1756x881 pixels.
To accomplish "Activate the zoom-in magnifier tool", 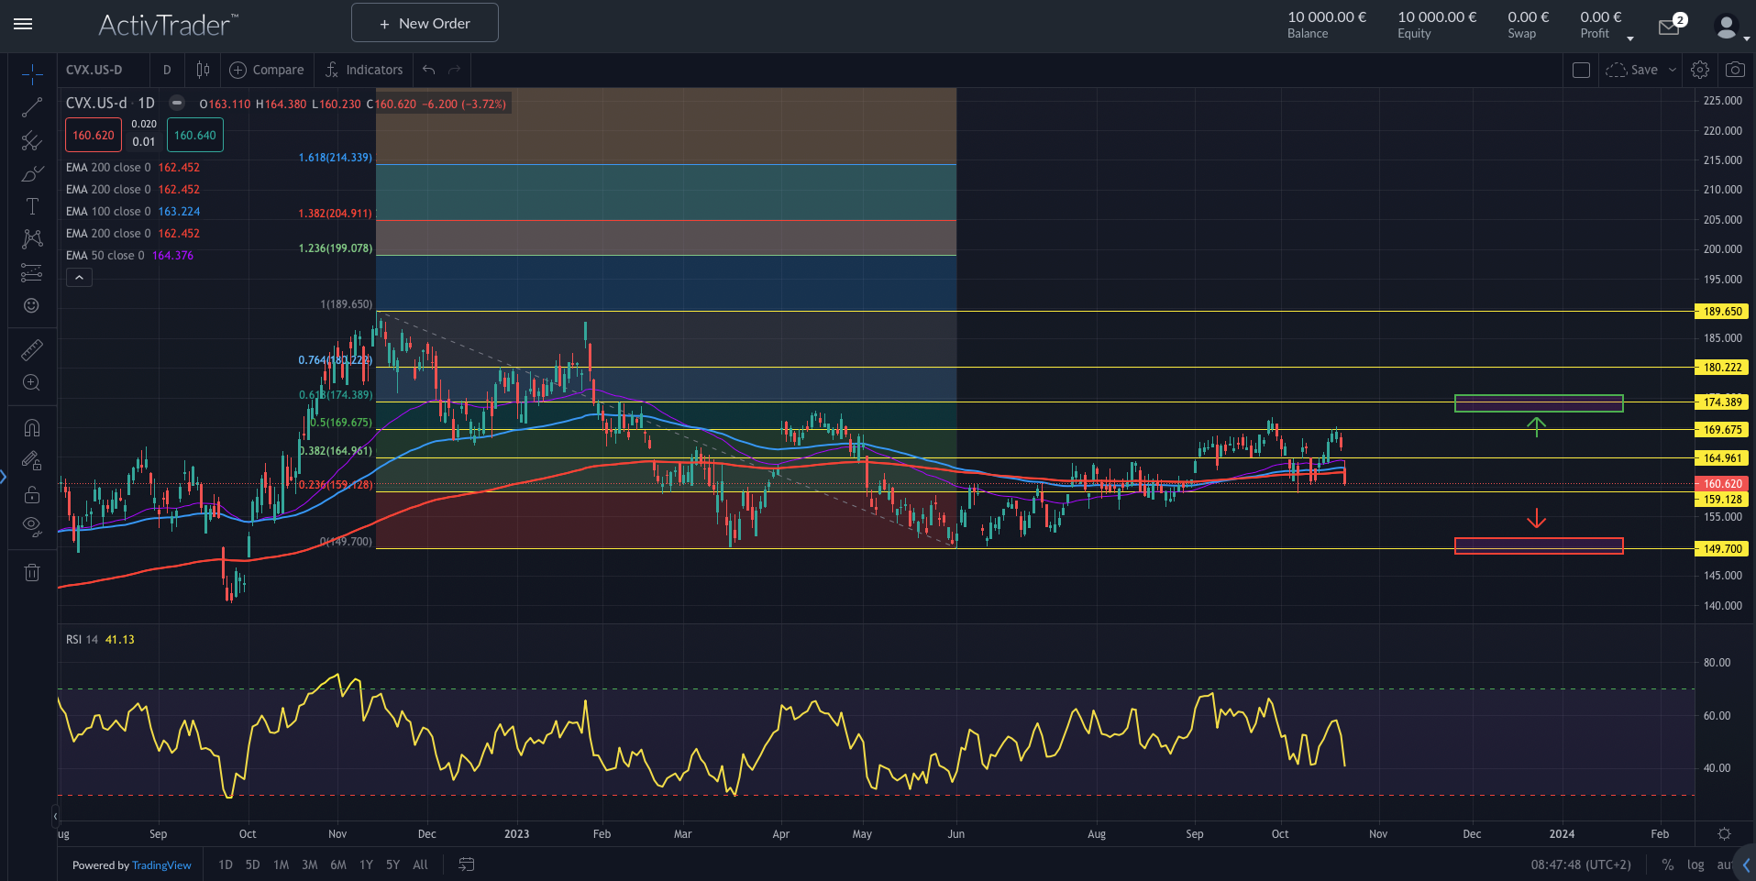I will [x=32, y=383].
